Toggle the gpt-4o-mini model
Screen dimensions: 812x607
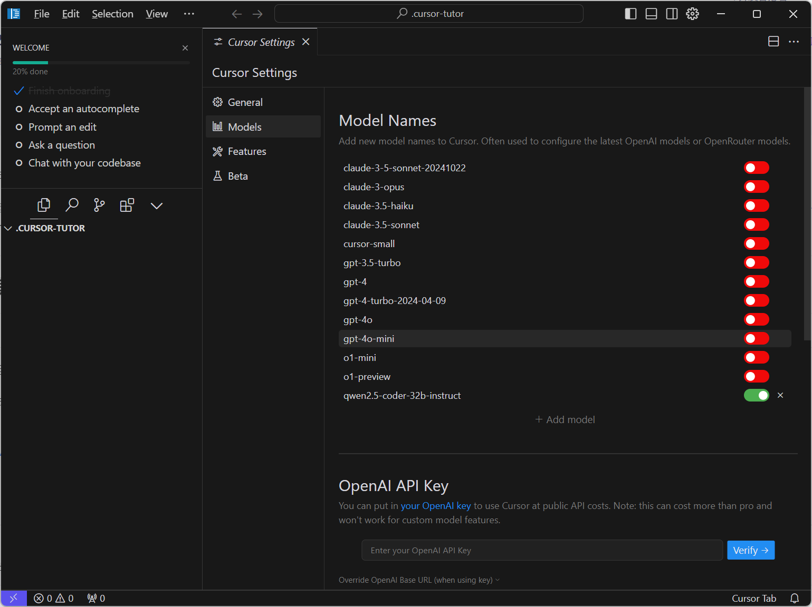point(757,338)
